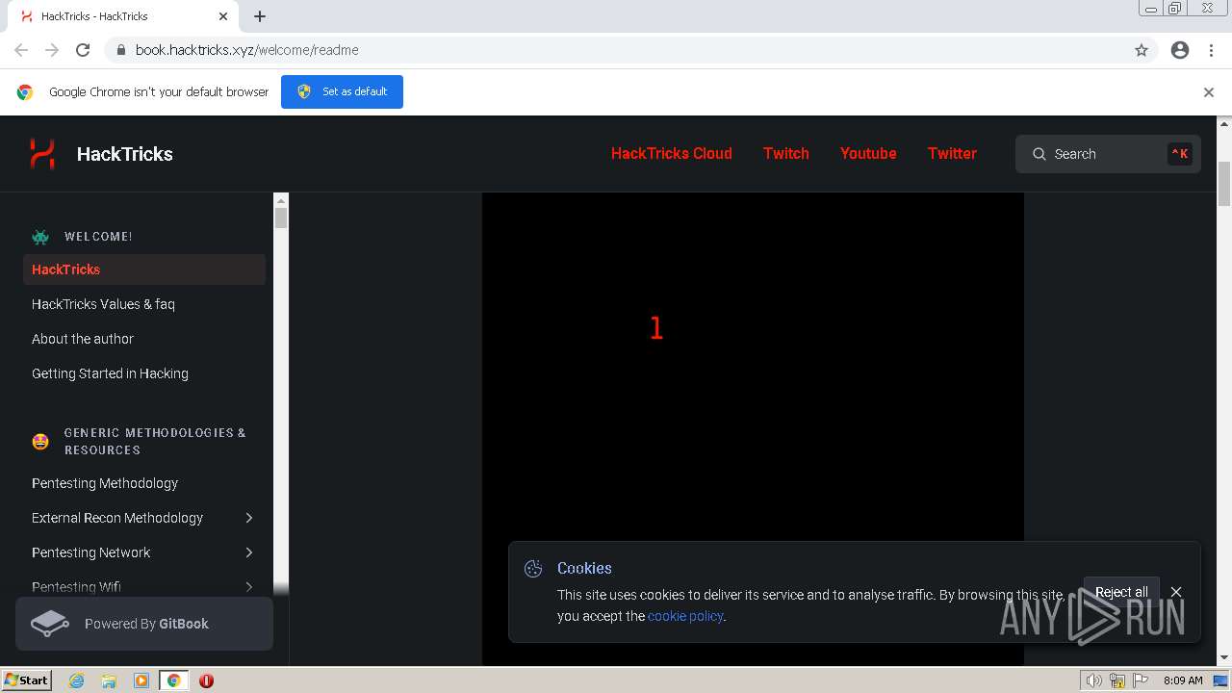The image size is (1232, 693).
Task: Dismiss the cookies banner with X
Action: [1176, 592]
